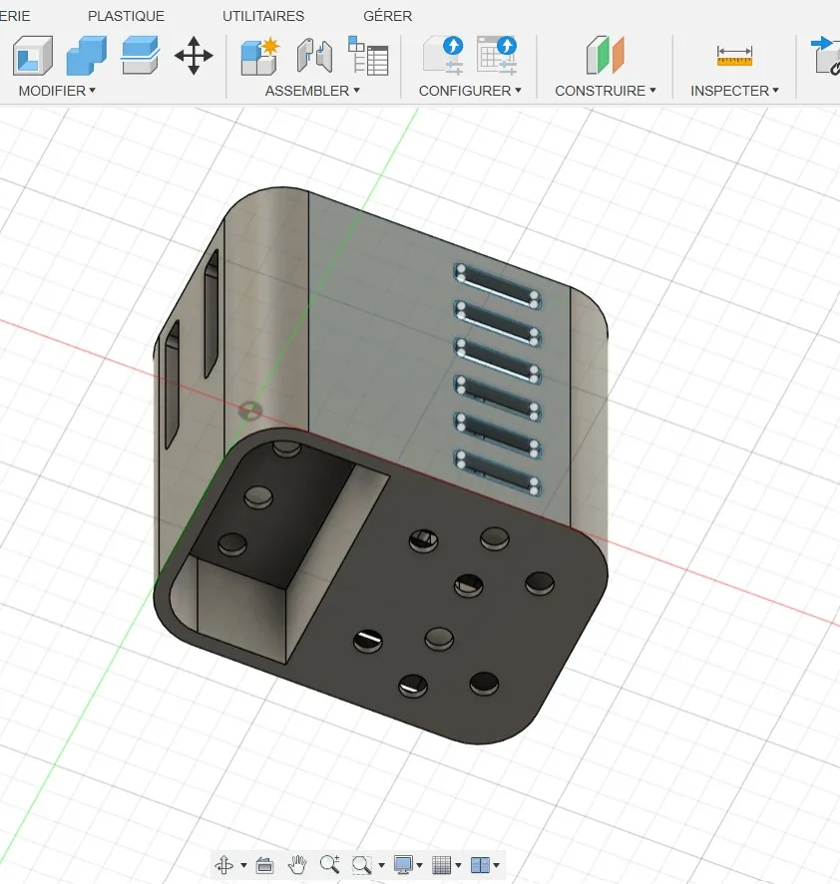This screenshot has width=840, height=884.
Task: Open the INSPECTER dropdown
Action: (734, 91)
